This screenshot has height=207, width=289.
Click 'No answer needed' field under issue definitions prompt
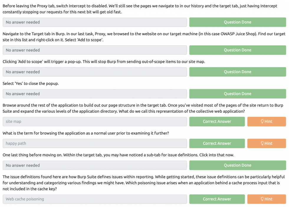[x=95, y=165]
